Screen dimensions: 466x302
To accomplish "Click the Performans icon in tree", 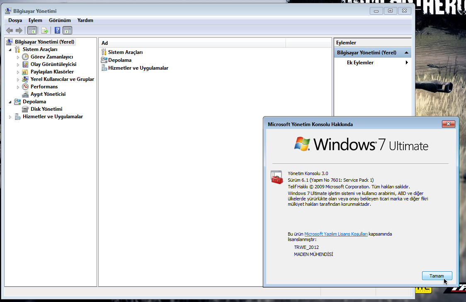I will [26, 87].
